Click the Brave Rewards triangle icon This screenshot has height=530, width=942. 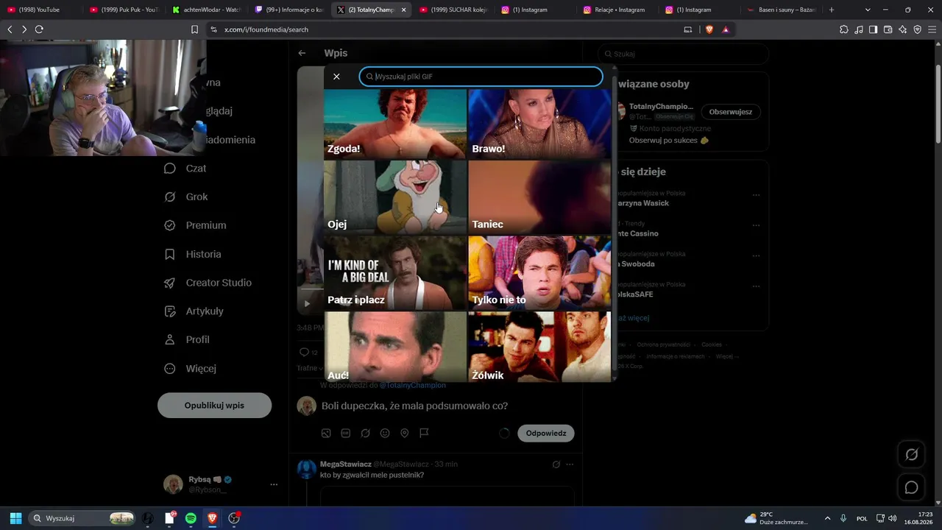tap(726, 29)
